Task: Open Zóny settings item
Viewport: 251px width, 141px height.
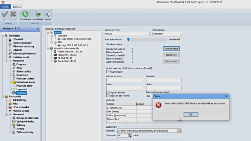Action: tap(19, 68)
